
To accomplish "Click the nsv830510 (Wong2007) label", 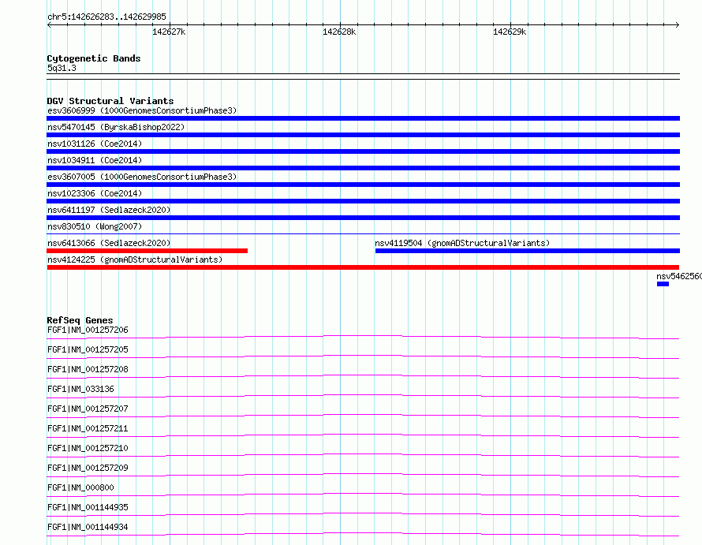I will (95, 226).
